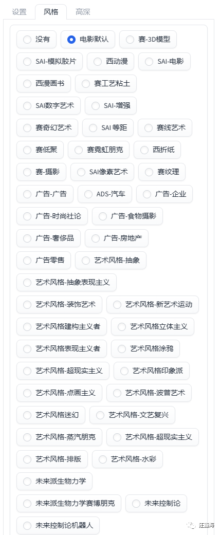Select 赛霓虹朋克 style option

(x=99, y=150)
